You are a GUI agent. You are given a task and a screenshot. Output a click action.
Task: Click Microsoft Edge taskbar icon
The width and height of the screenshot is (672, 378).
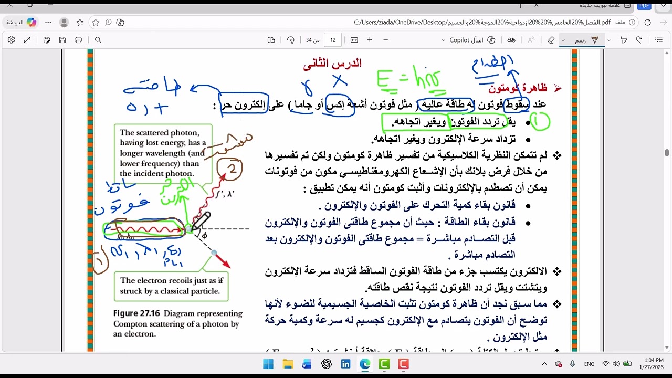(x=365, y=364)
